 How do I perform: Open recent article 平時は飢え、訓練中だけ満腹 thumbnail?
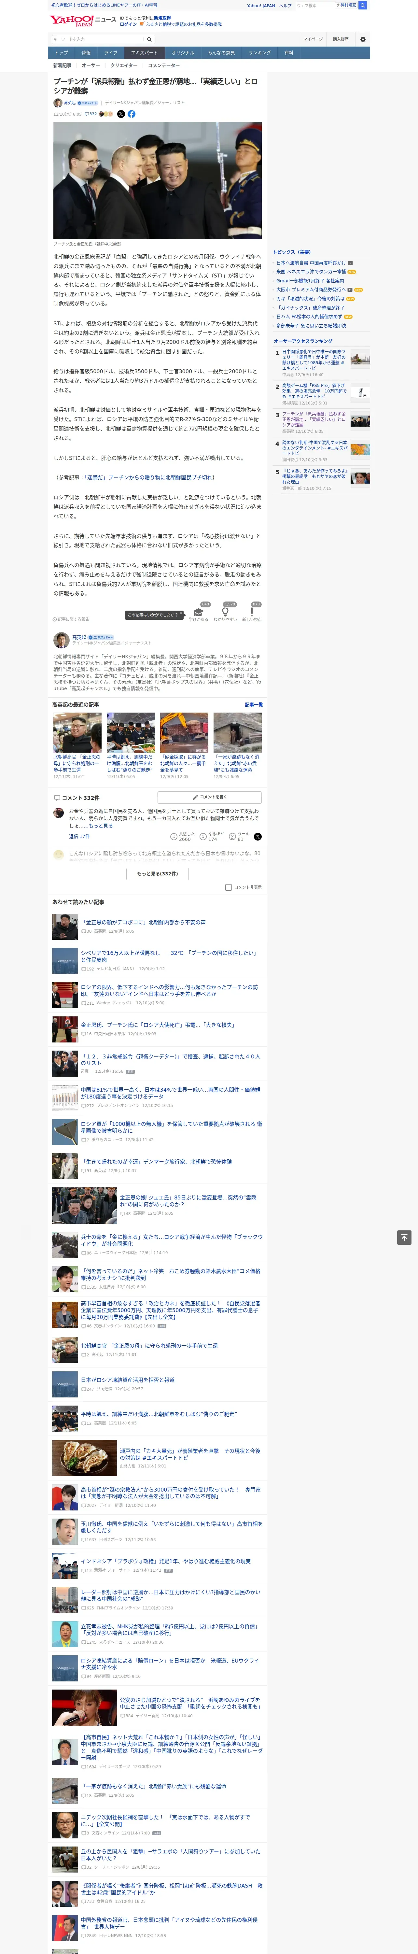click(131, 732)
